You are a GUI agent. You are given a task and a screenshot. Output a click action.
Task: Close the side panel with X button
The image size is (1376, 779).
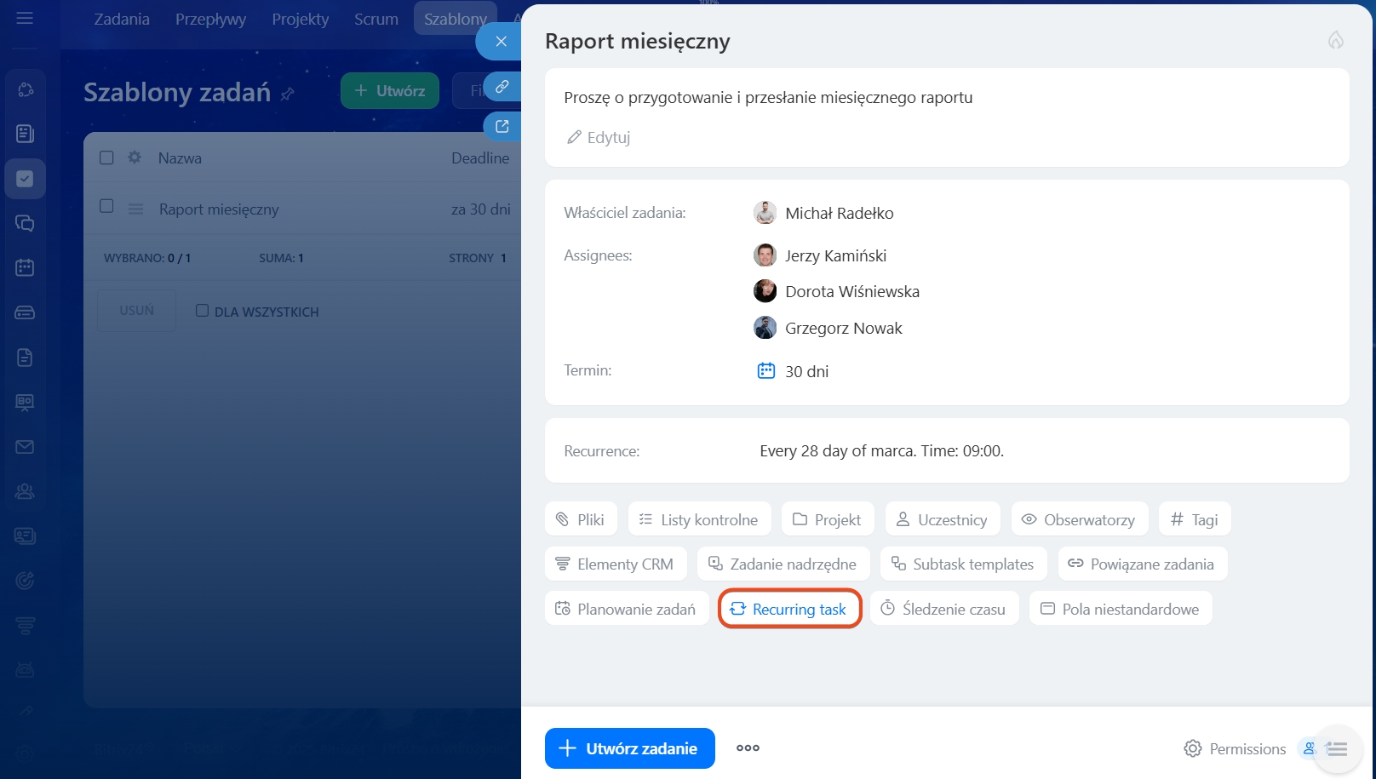pyautogui.click(x=501, y=41)
